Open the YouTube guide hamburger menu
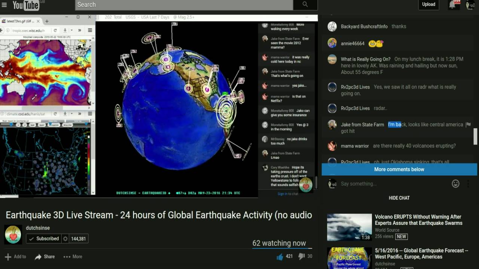Image resolution: width=479 pixels, height=269 pixels. [x=4, y=5]
